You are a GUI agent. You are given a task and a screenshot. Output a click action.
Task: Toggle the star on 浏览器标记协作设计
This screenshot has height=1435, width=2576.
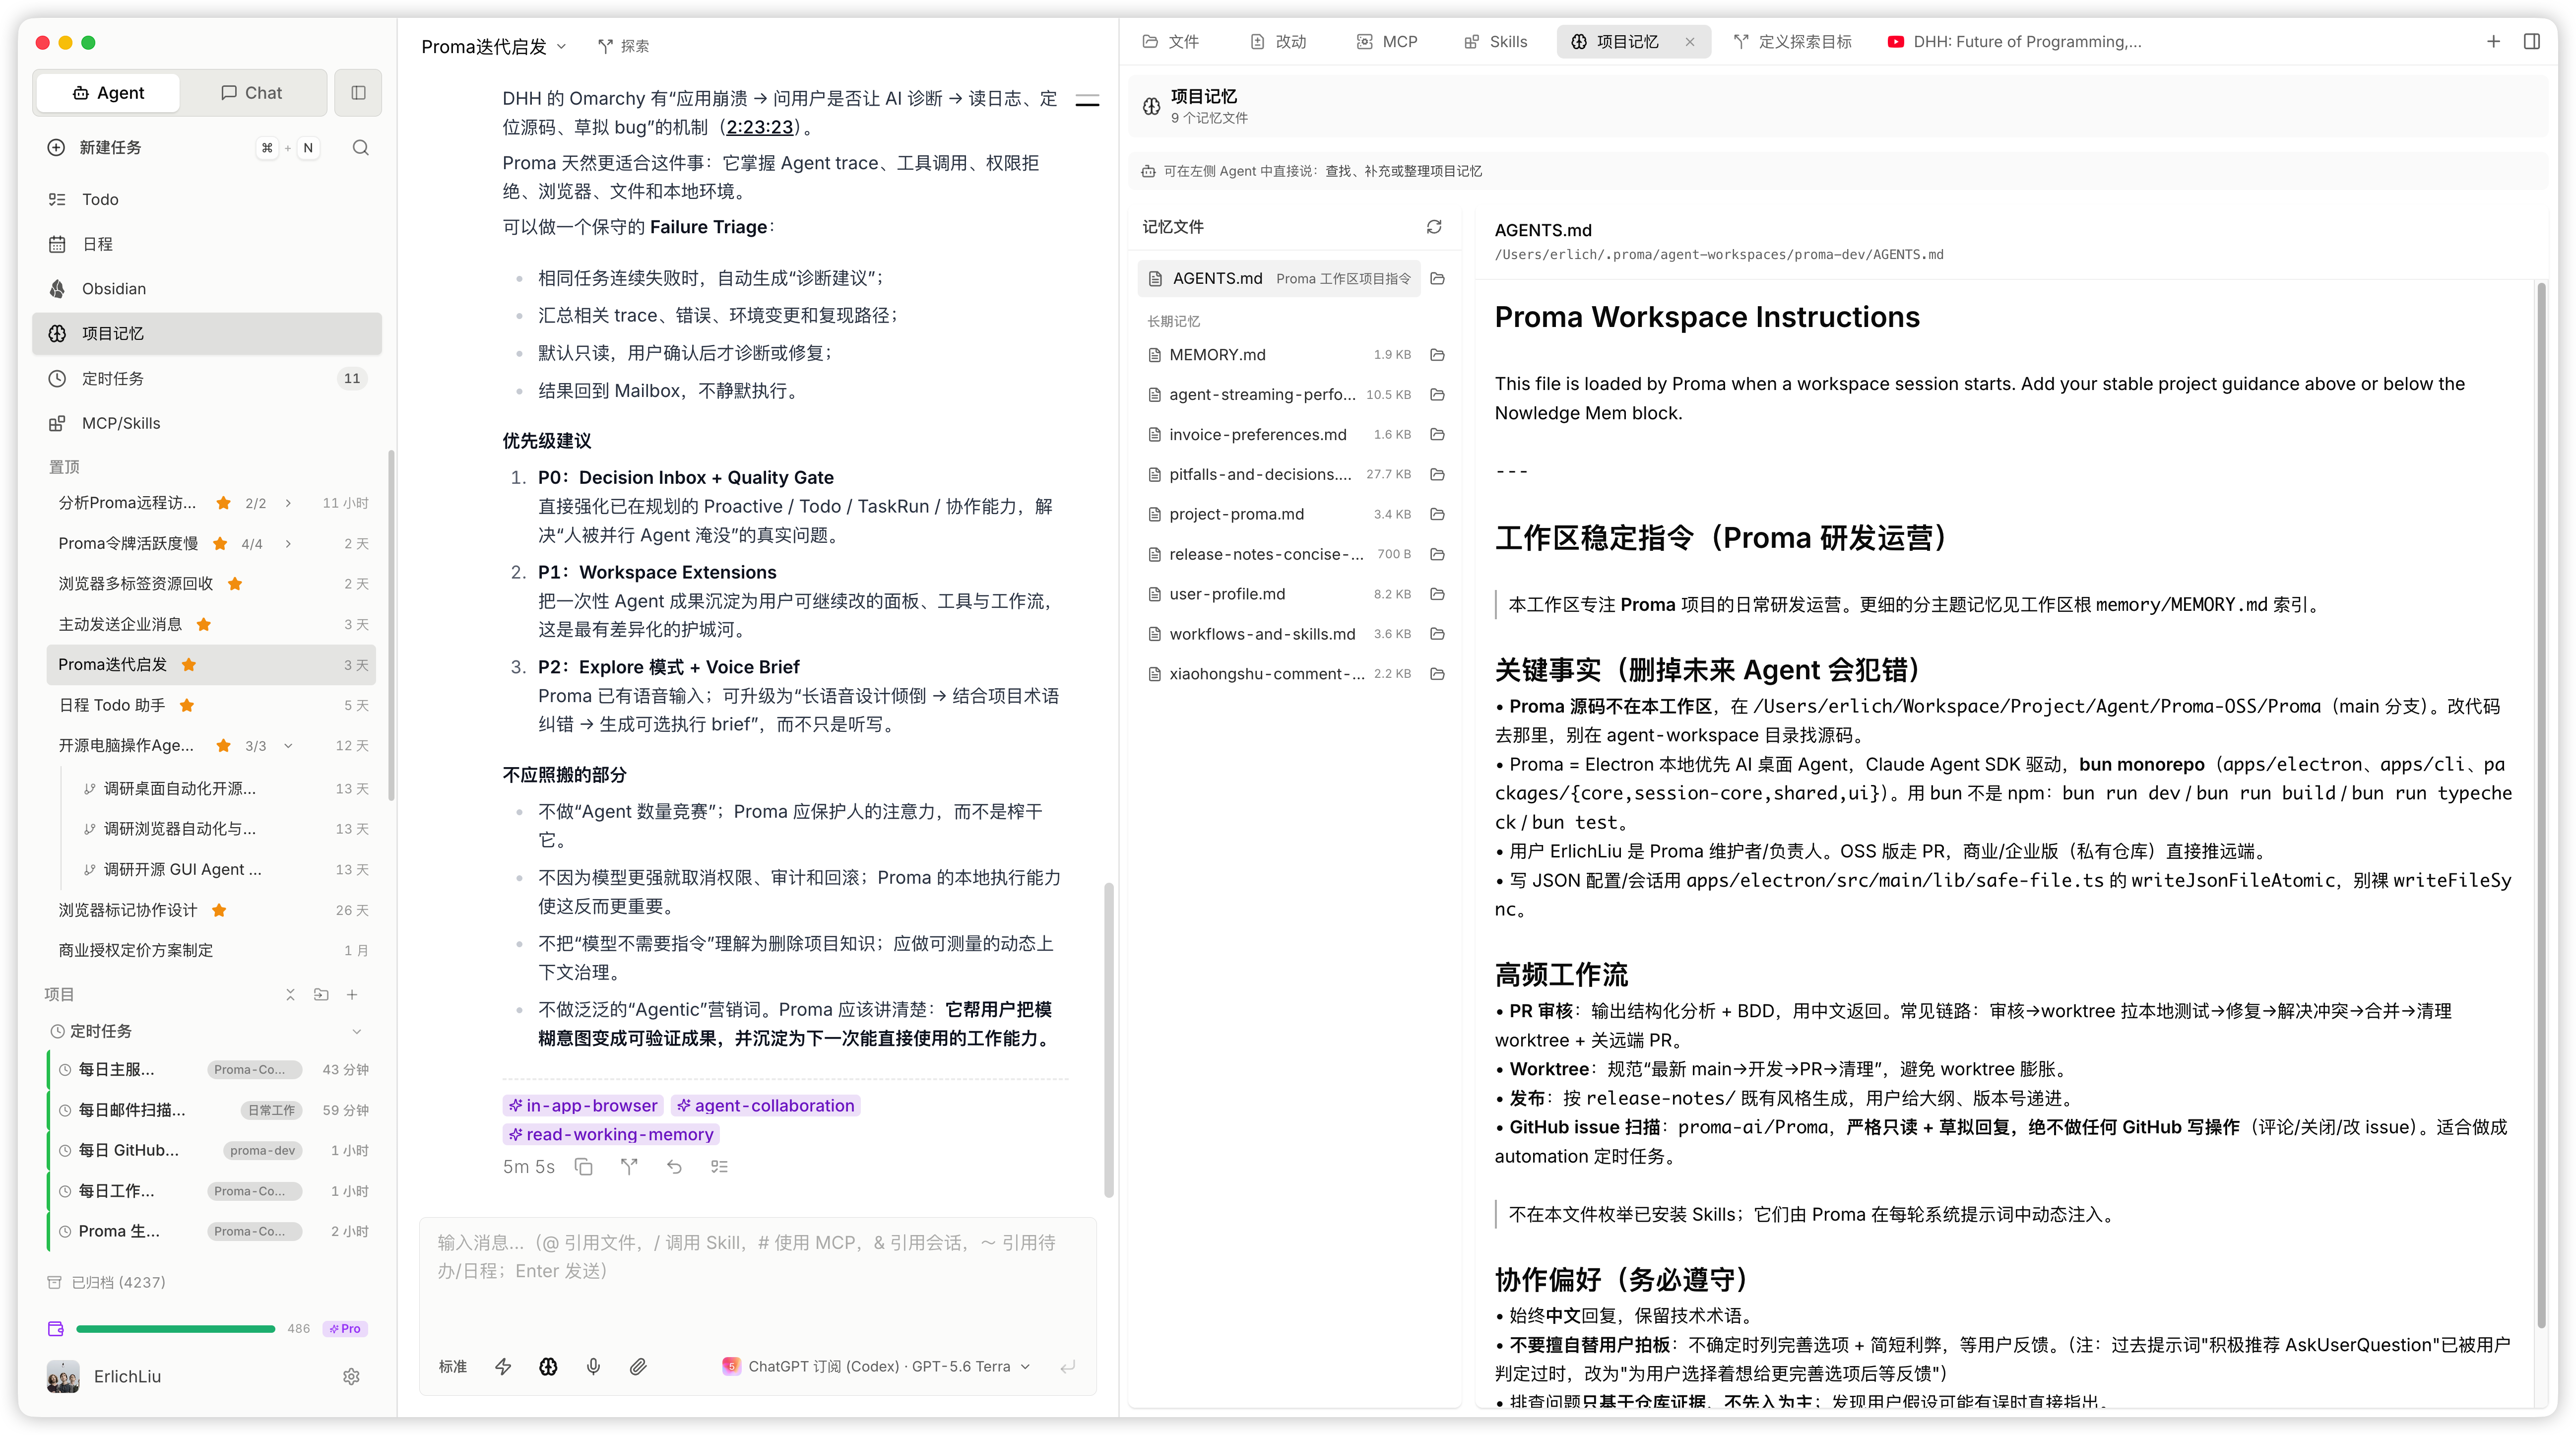[x=219, y=910]
